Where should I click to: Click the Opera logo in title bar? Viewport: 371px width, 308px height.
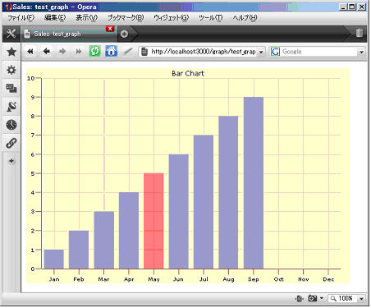pos(8,7)
